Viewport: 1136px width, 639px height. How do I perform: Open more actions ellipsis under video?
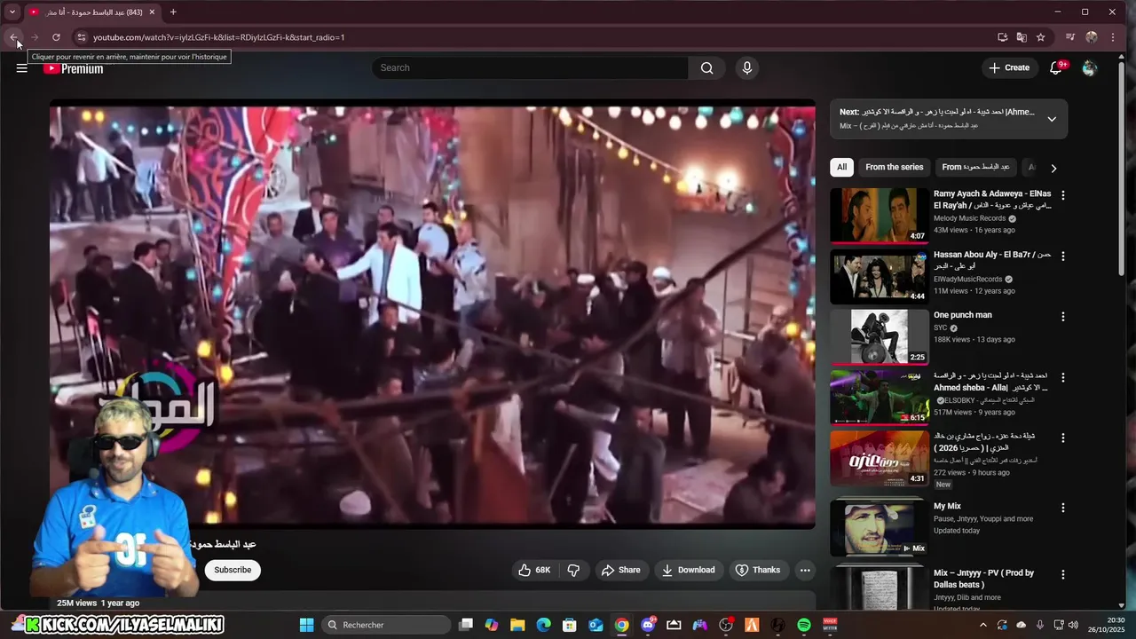pos(805,570)
